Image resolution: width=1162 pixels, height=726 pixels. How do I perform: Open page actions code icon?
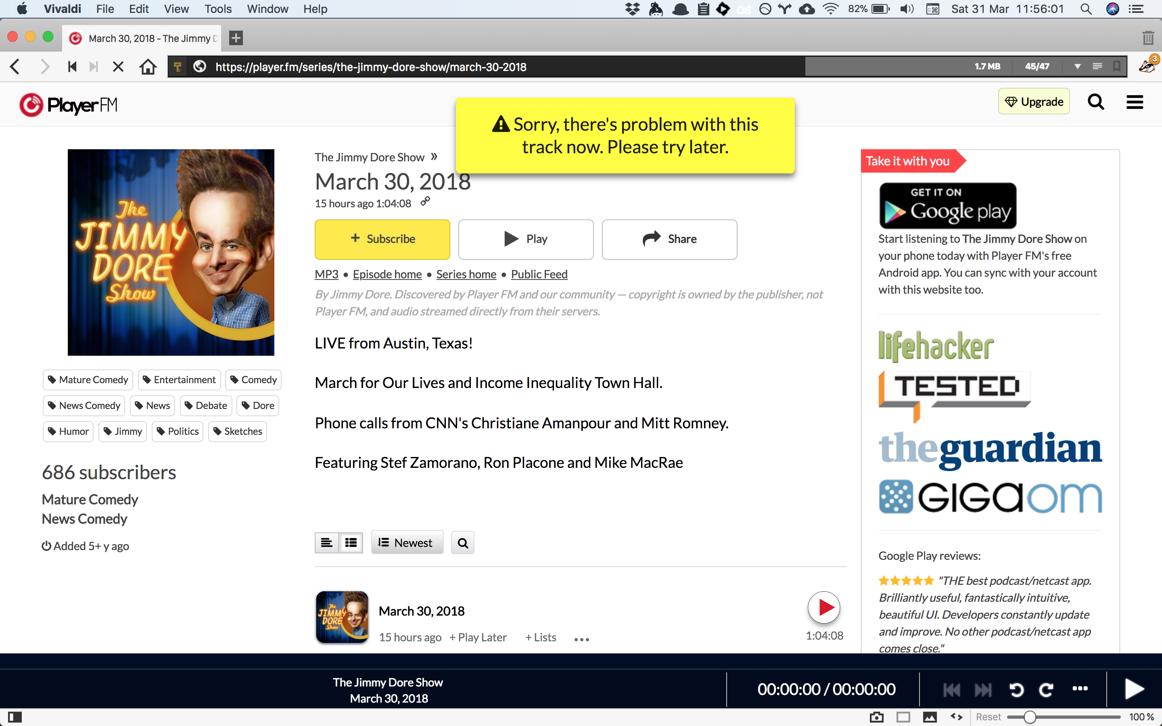[957, 717]
